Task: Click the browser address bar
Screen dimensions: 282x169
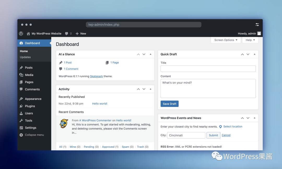Action: (144, 25)
